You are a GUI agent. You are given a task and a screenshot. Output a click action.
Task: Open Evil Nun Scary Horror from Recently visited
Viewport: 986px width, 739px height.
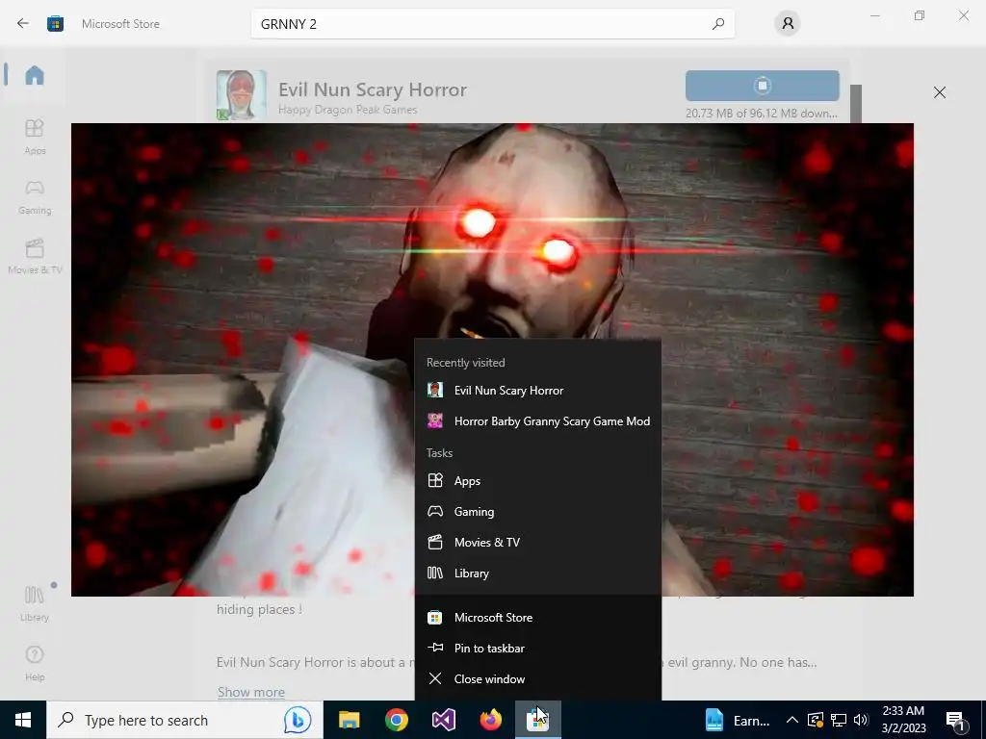pos(537,391)
